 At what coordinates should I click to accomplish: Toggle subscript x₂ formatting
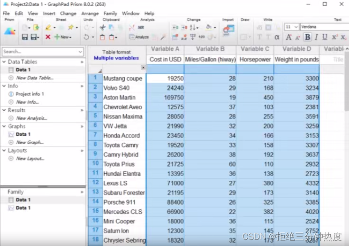343,37
